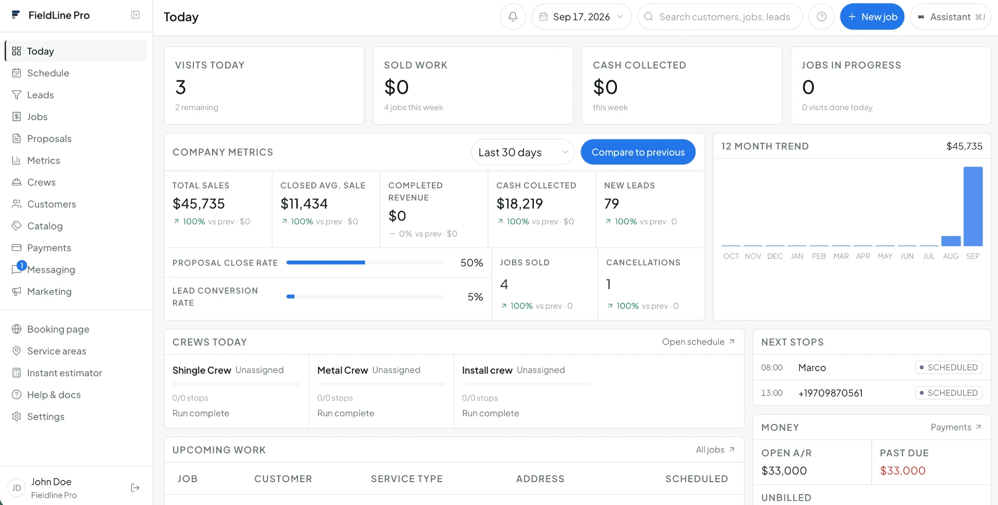998x505 pixels.
Task: Open the Assistant button
Action: (950, 17)
